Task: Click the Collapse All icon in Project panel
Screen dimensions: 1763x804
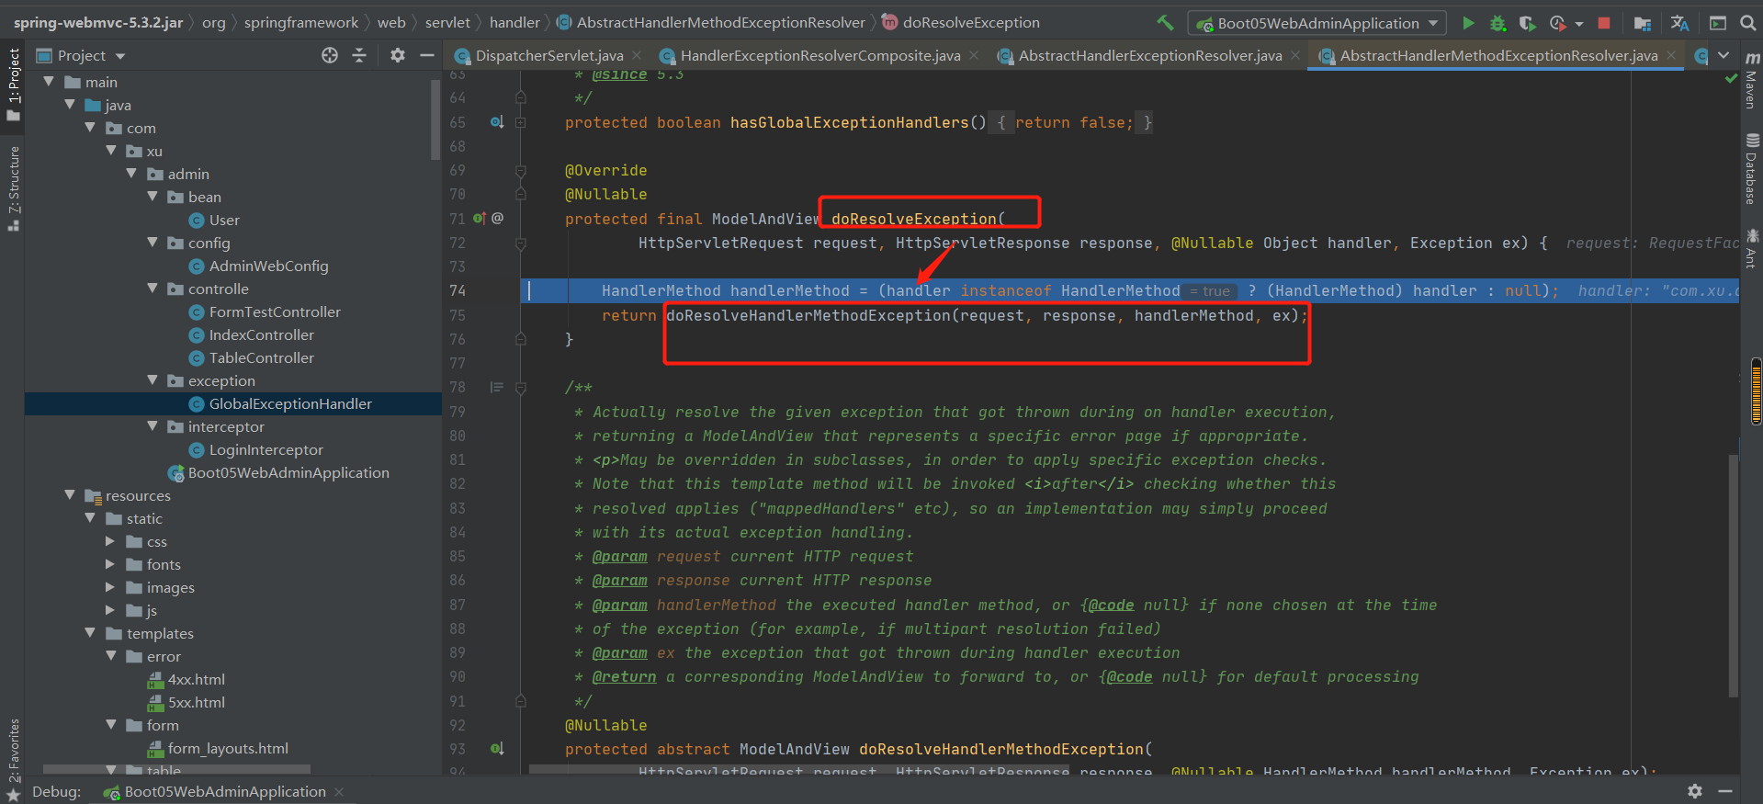Action: tap(359, 55)
